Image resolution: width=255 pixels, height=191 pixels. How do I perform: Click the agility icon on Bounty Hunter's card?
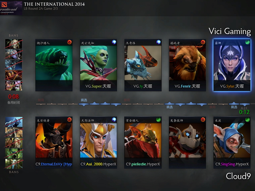[158, 120]
